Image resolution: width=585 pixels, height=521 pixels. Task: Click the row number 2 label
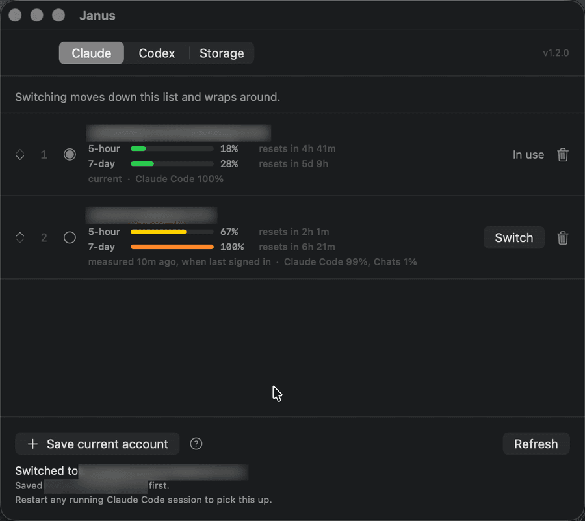44,237
